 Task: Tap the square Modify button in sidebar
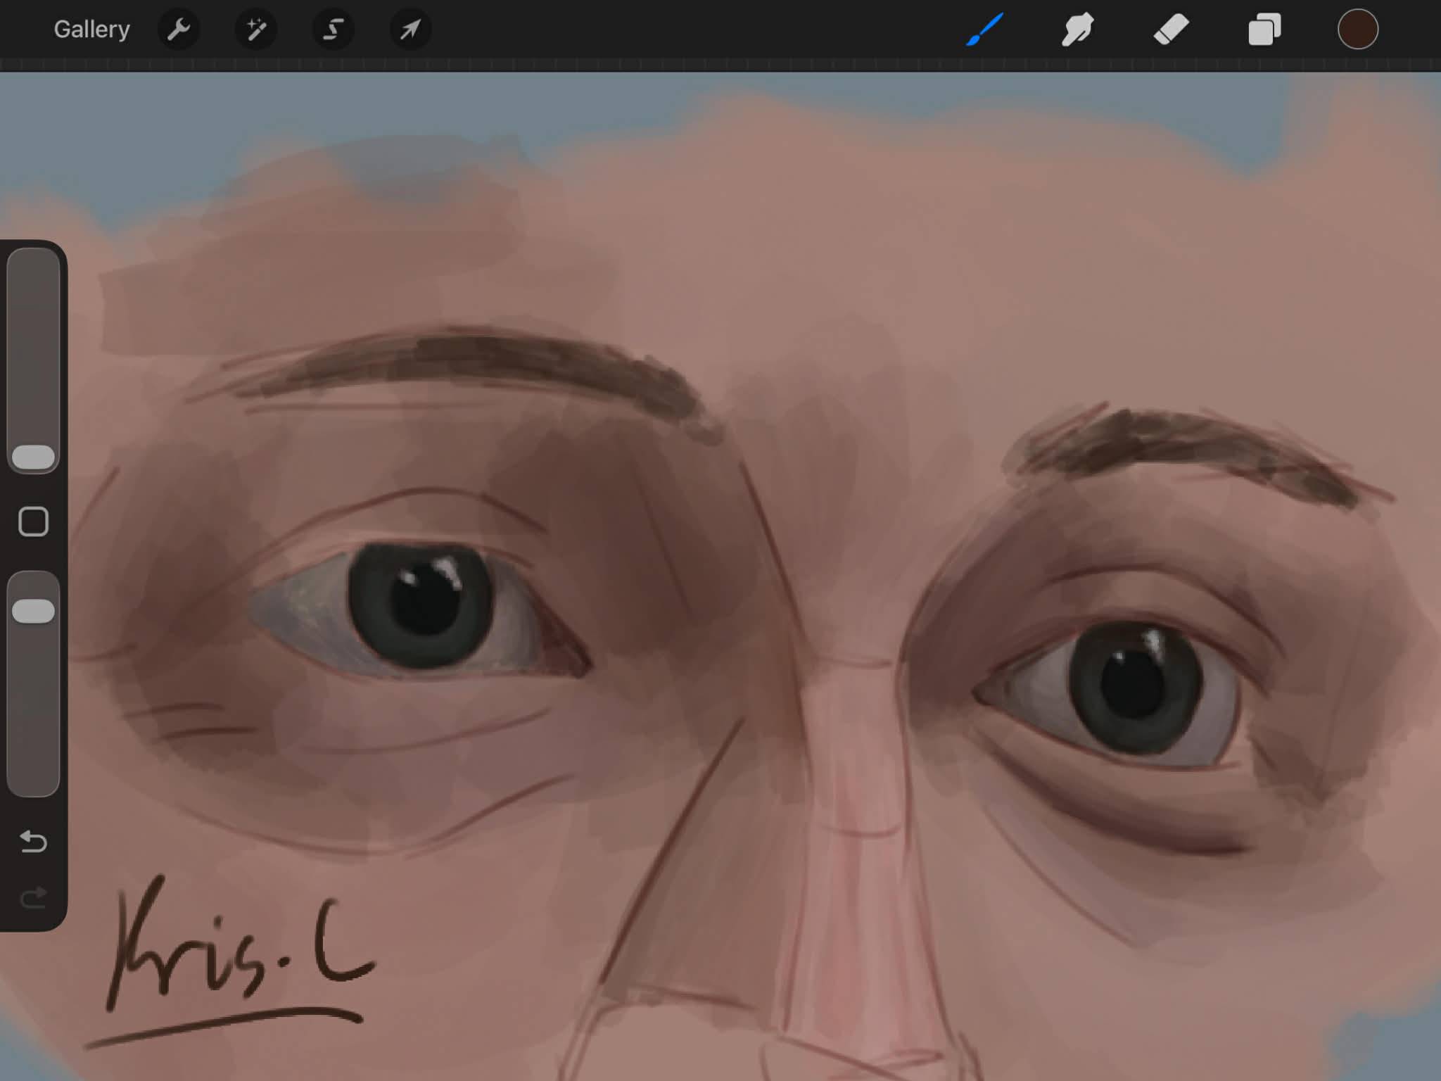pos(33,521)
